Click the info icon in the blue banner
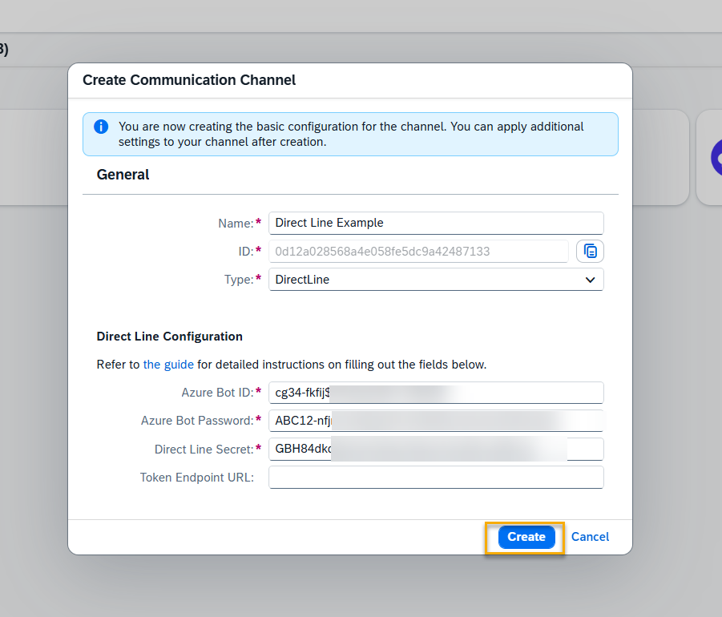This screenshot has height=617, width=722. point(101,127)
